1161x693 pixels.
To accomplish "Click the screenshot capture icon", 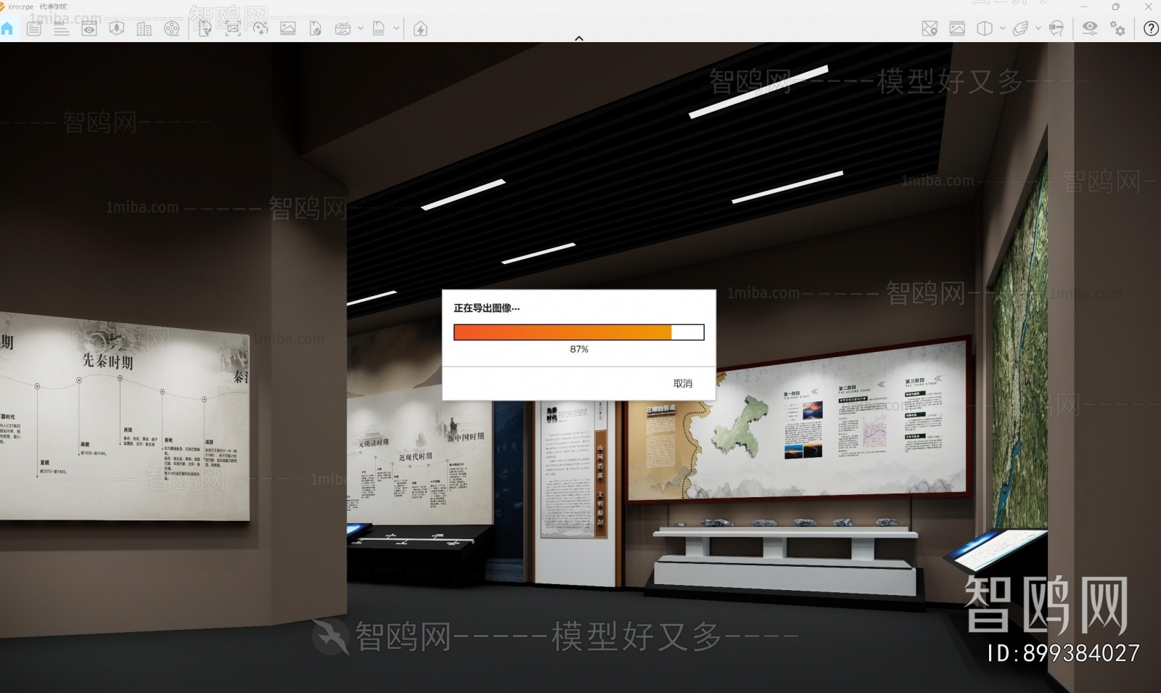I will (234, 30).
